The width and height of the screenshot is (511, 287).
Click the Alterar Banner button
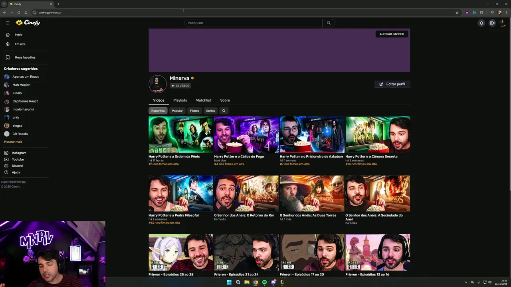(x=392, y=34)
